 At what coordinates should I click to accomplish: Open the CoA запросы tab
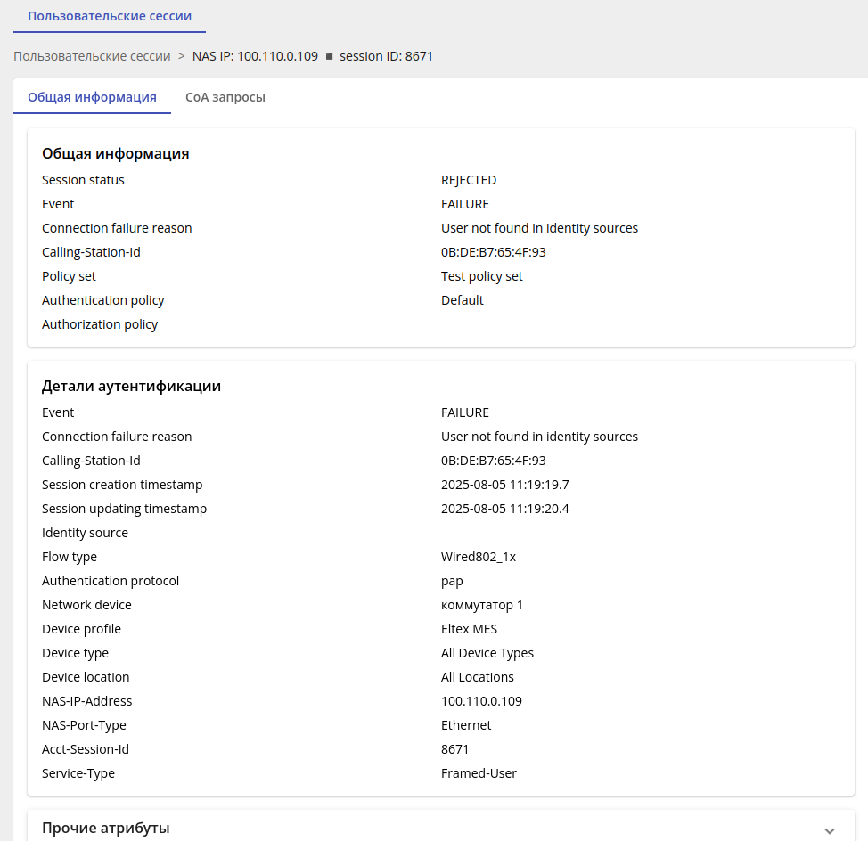[x=225, y=97]
